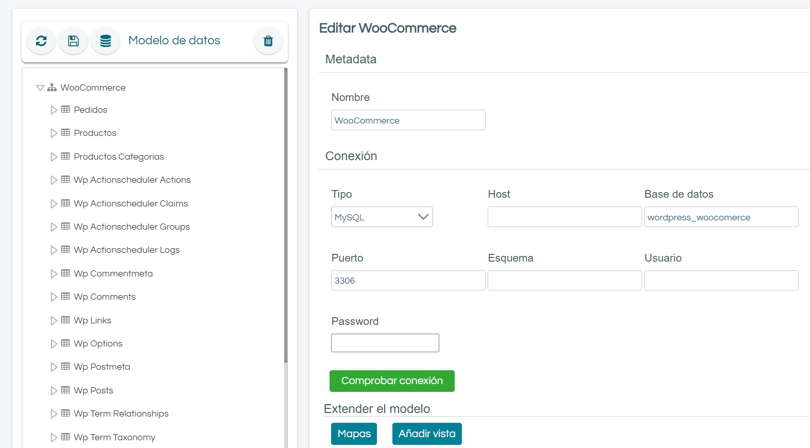810x448 pixels.
Task: Click the table icon beside Wp Commentmeta
Action: click(x=65, y=273)
